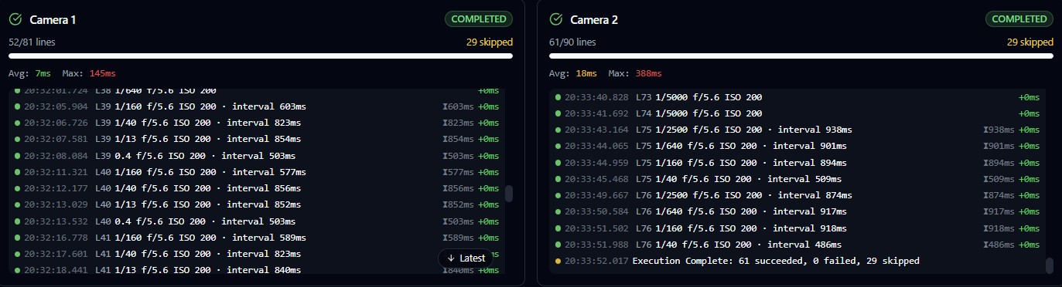Click the Avg 18ms value
The height and width of the screenshot is (287, 1062).
pos(586,73)
